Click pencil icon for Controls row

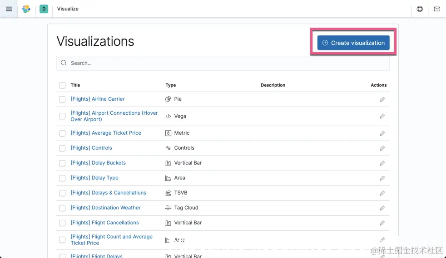(x=382, y=148)
